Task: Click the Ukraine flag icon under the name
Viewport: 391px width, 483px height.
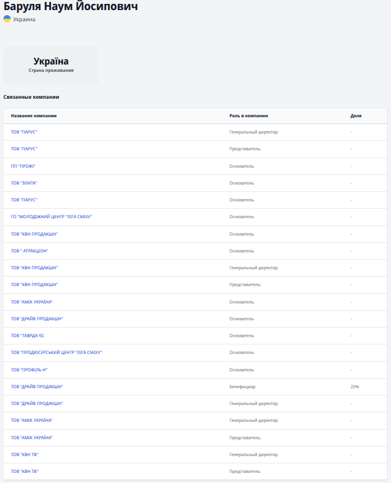Action: coord(7,19)
